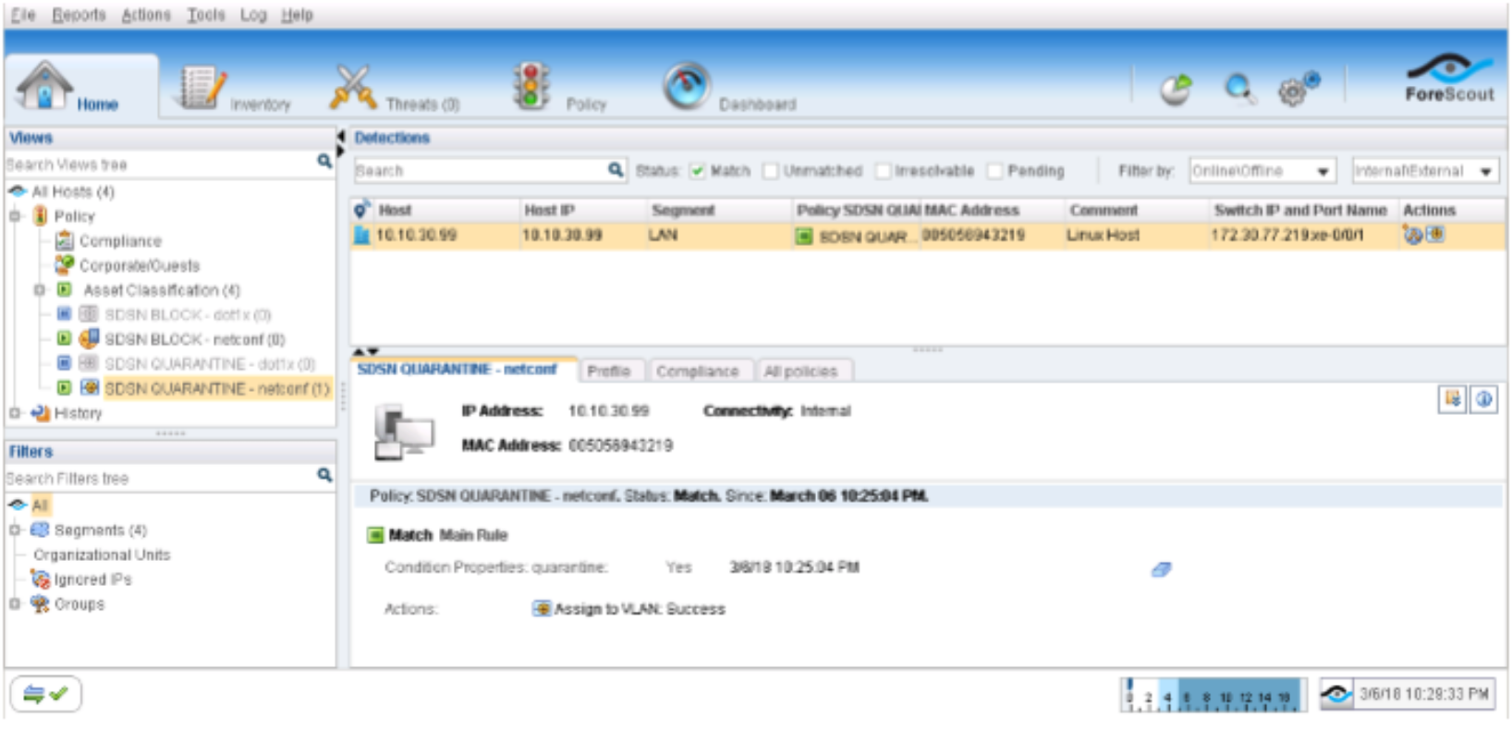
Task: Click the host icon beside 10.10.30.99
Action: (361, 236)
